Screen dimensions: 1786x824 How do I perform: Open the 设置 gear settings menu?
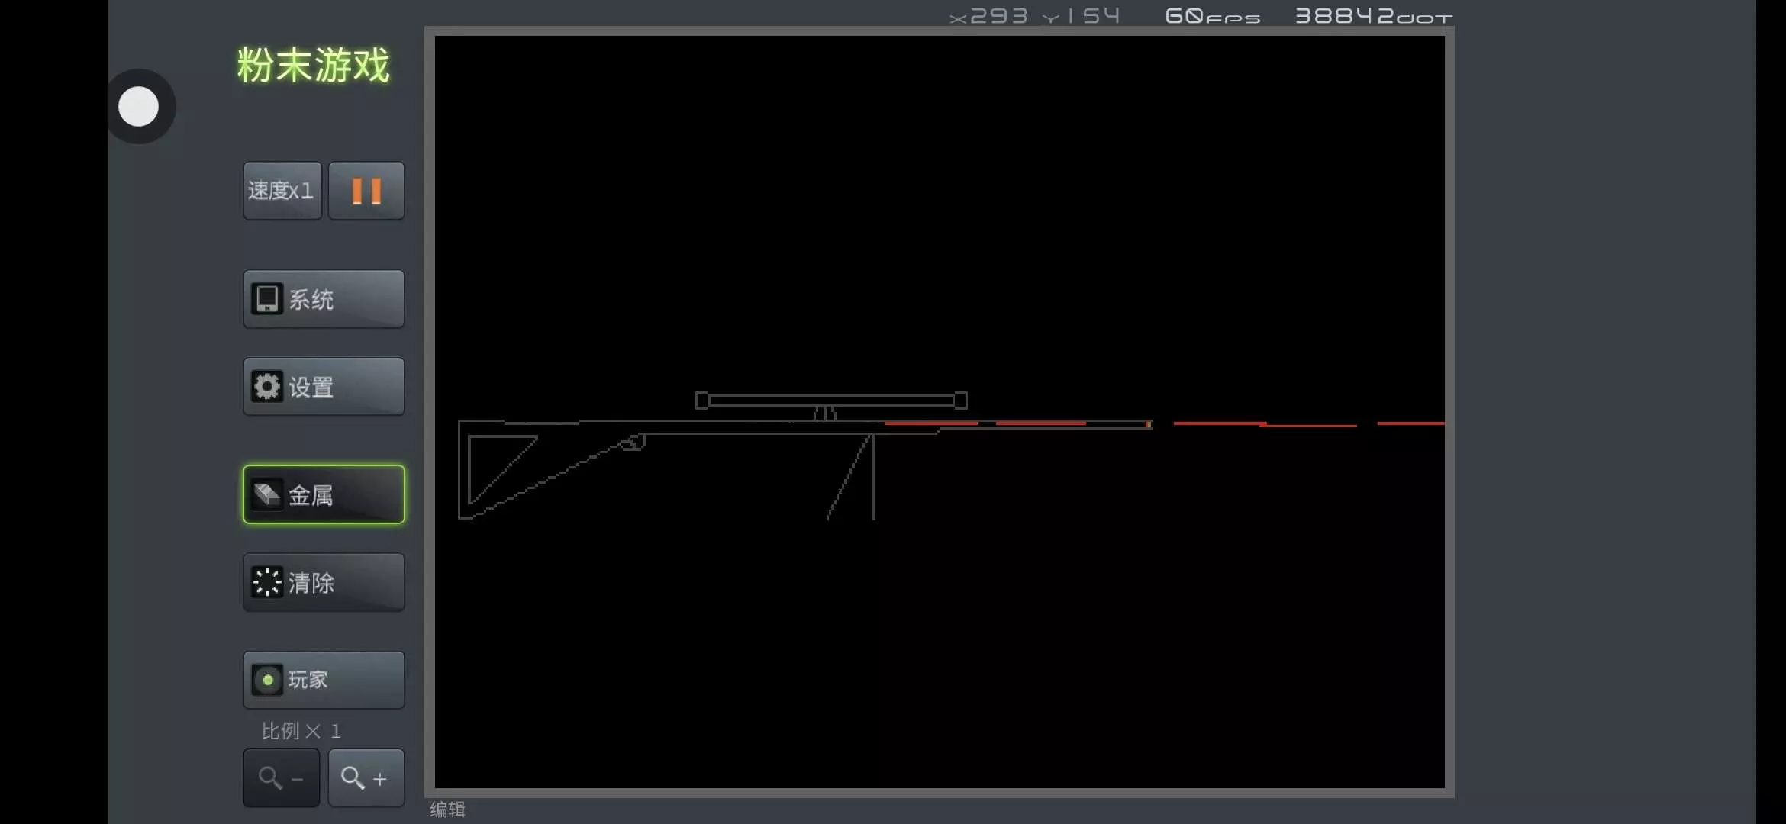coord(324,387)
